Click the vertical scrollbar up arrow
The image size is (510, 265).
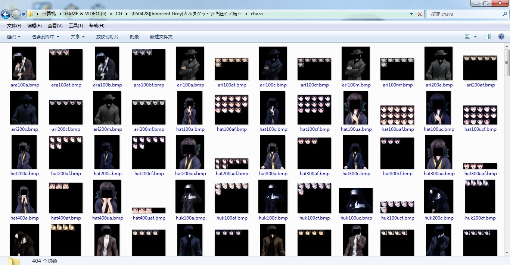coord(507,46)
